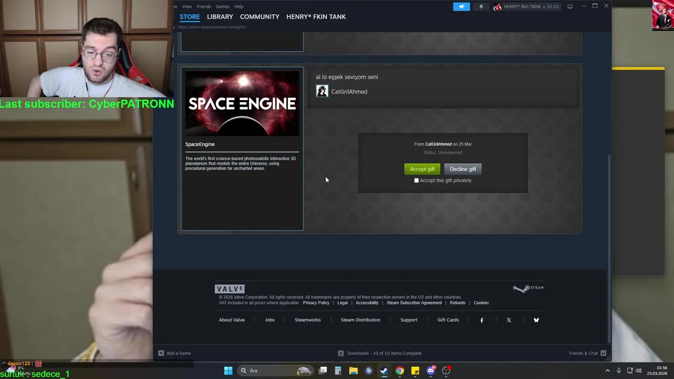The image size is (674, 379).
Task: Open the HENRY* FKIN TANK profile tab
Action: pyautogui.click(x=316, y=17)
